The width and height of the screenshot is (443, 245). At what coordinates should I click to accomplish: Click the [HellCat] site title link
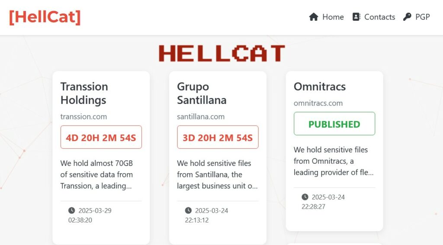point(45,17)
